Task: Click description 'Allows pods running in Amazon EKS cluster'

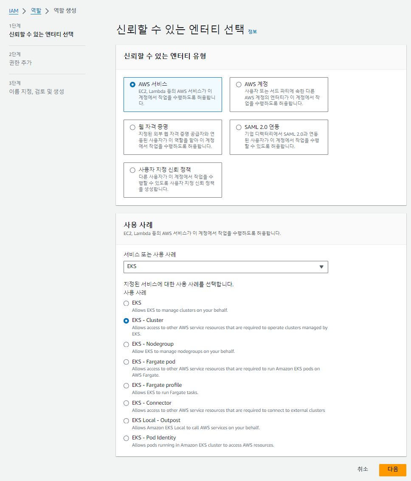Action: [x=203, y=445]
